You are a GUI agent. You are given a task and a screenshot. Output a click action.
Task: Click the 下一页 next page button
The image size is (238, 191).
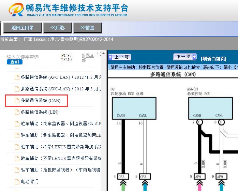[x=185, y=57]
